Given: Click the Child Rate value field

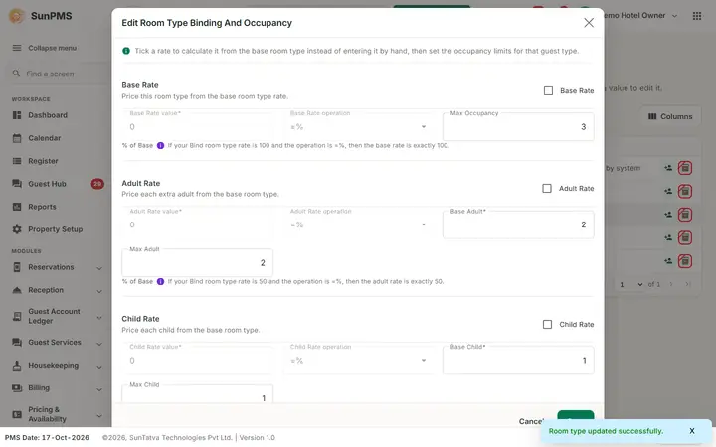Looking at the screenshot, I should (x=197, y=361).
